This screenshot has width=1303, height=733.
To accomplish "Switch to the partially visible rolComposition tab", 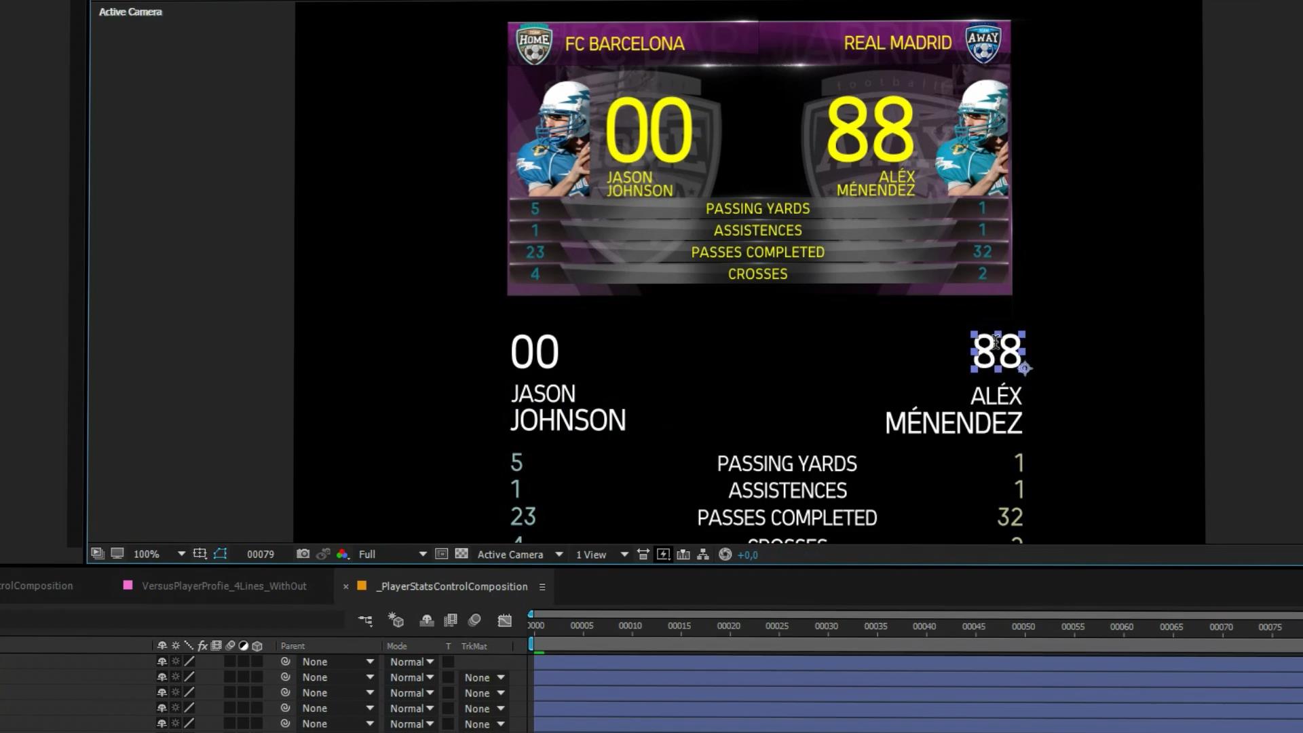I will pyautogui.click(x=37, y=586).
